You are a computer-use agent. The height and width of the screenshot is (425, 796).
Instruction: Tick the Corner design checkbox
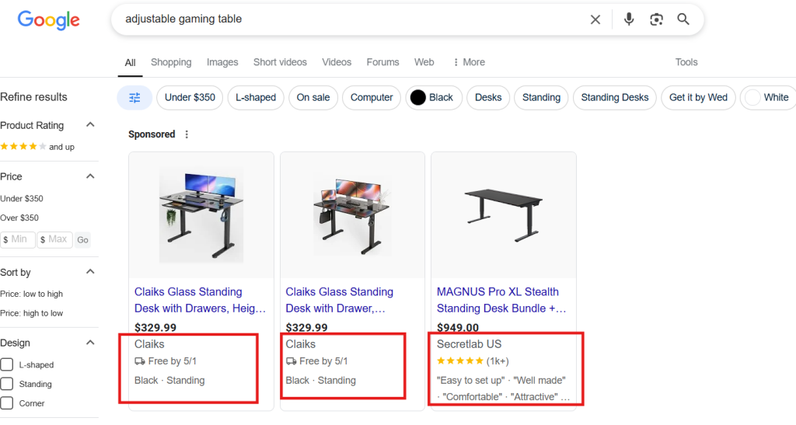(7, 403)
